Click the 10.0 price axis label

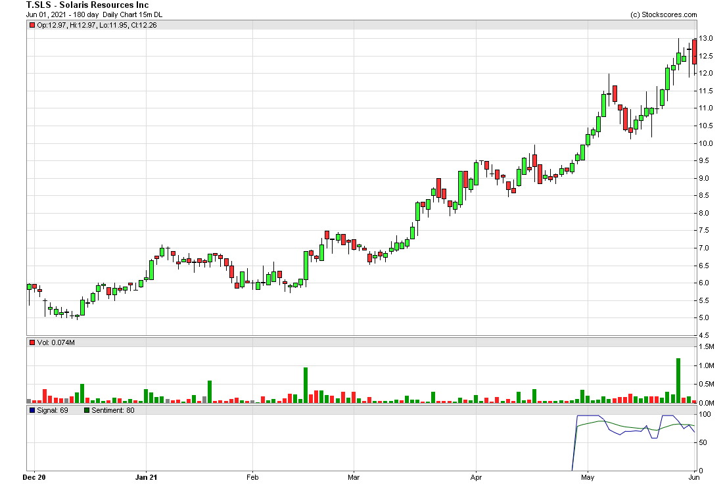(705, 143)
